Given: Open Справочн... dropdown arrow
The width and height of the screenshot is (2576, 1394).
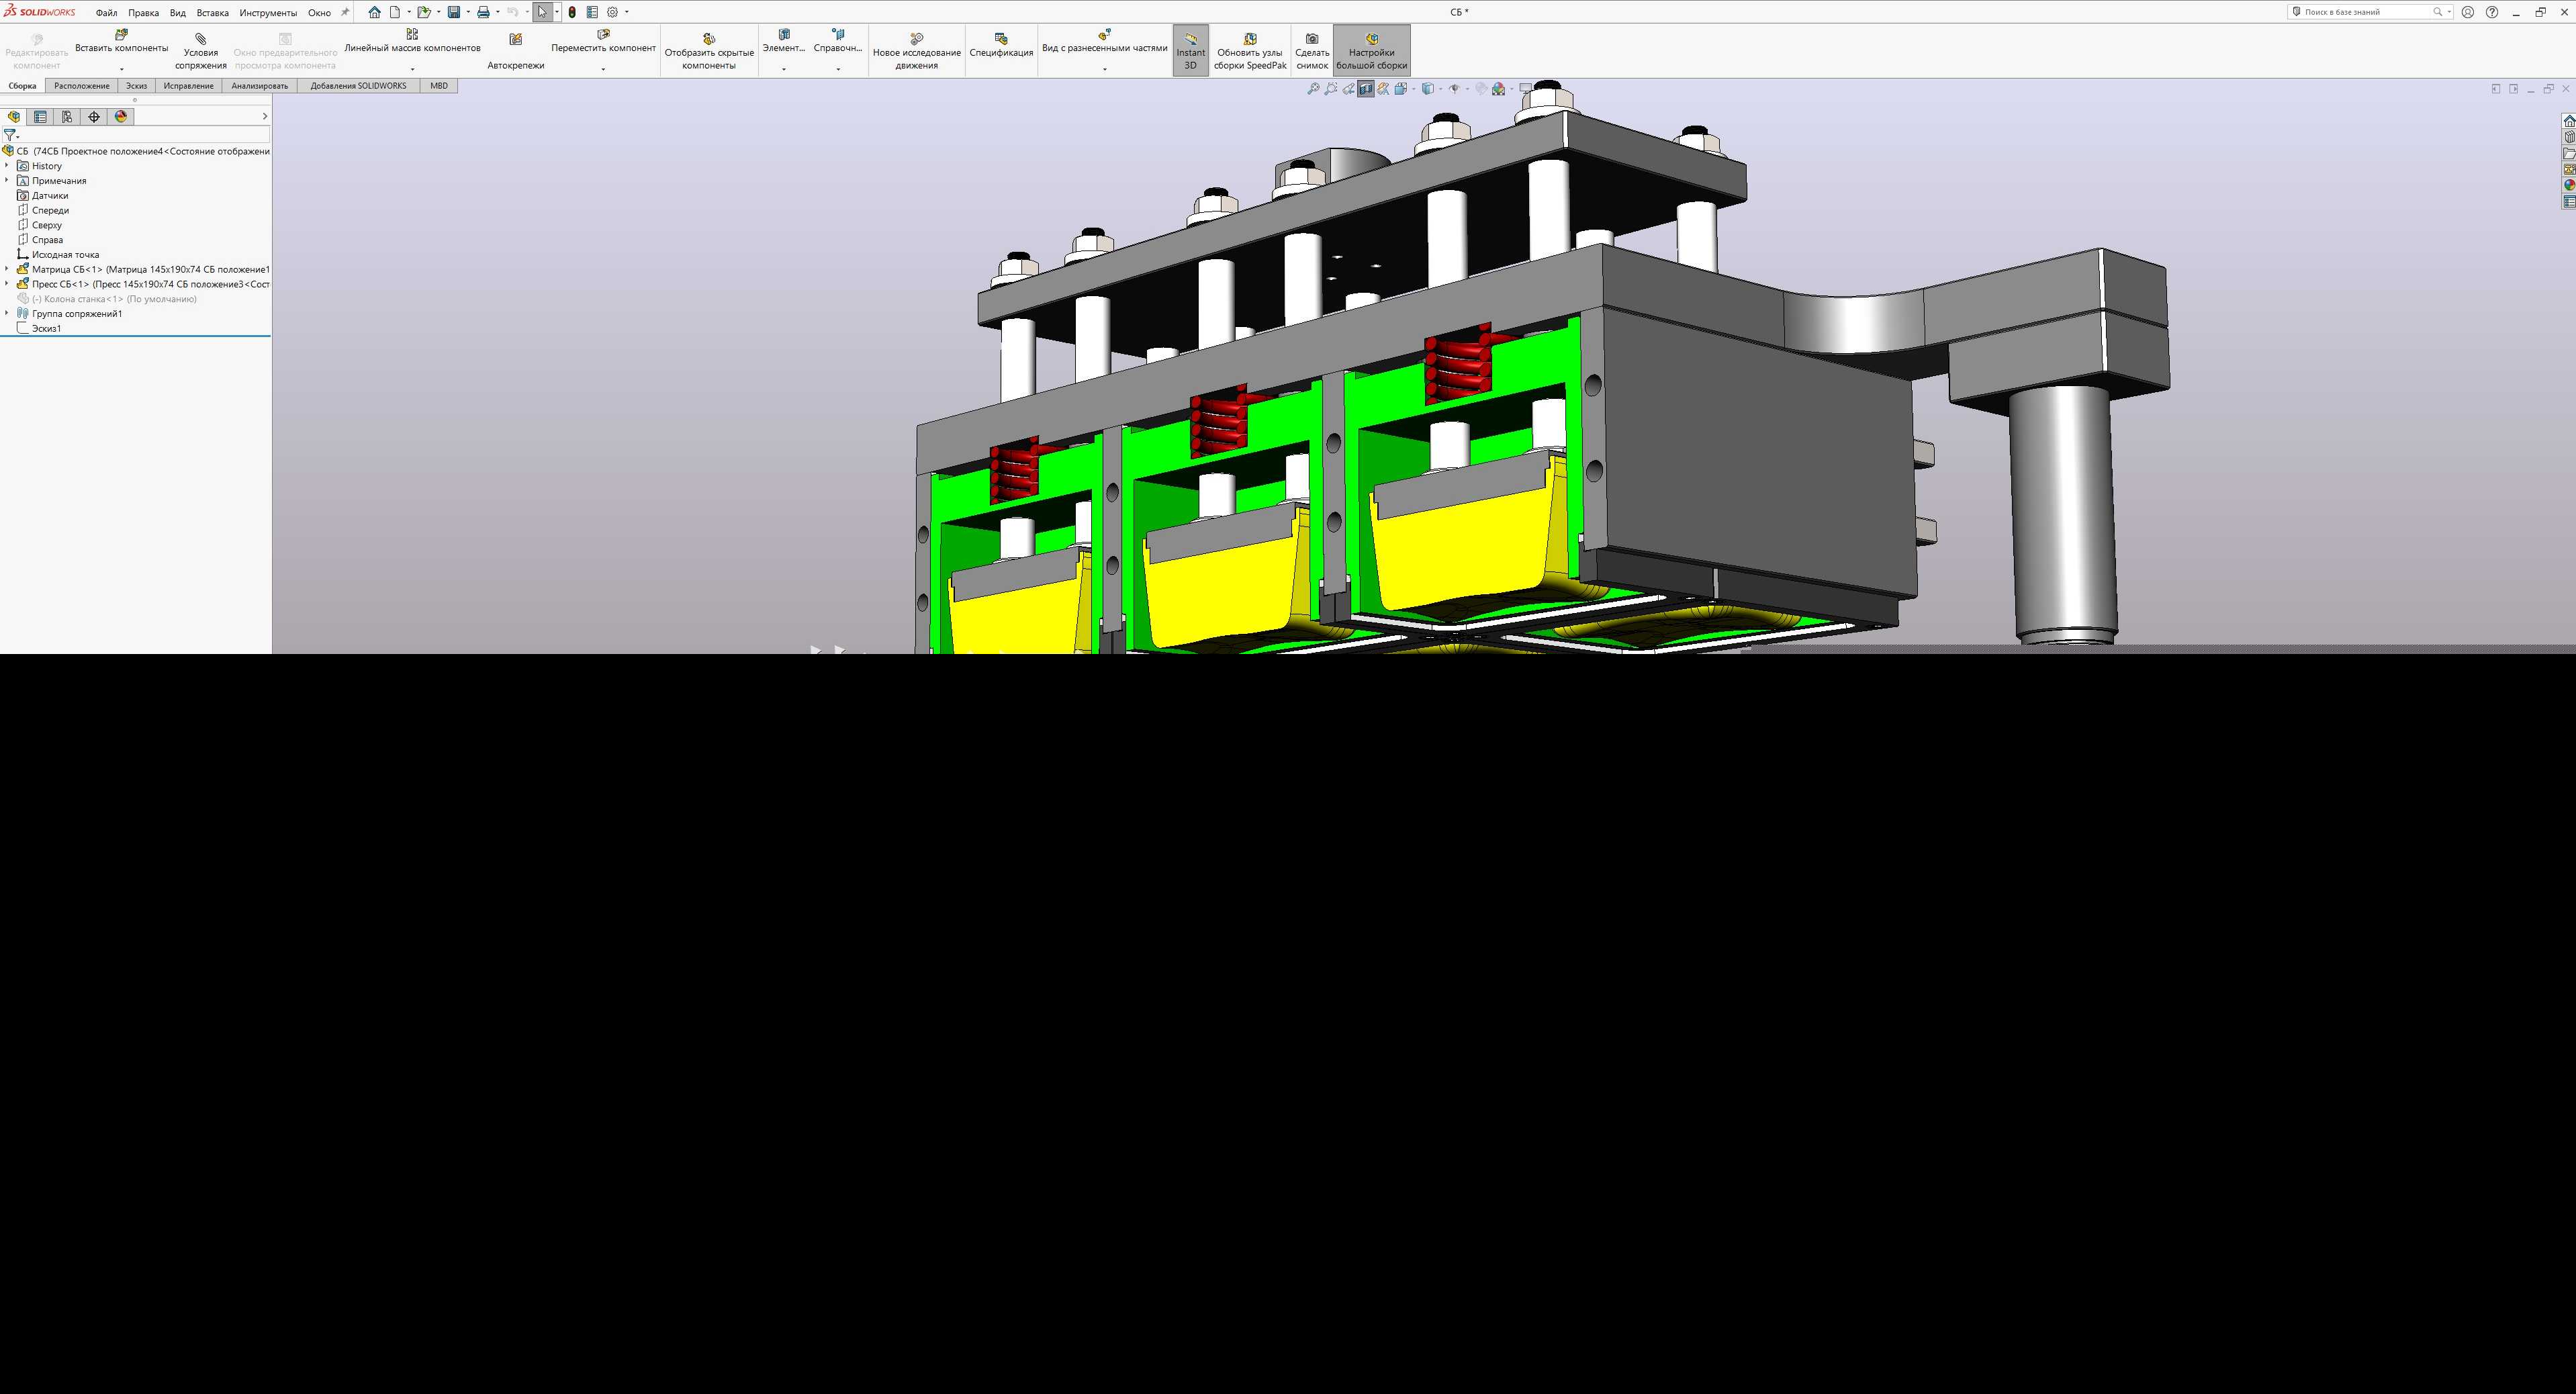Looking at the screenshot, I should 838,69.
